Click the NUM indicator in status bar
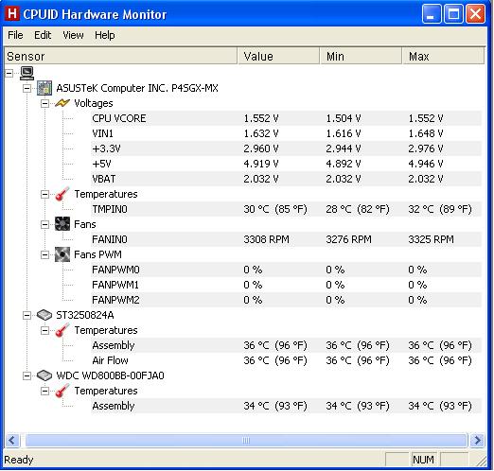 coord(423,460)
